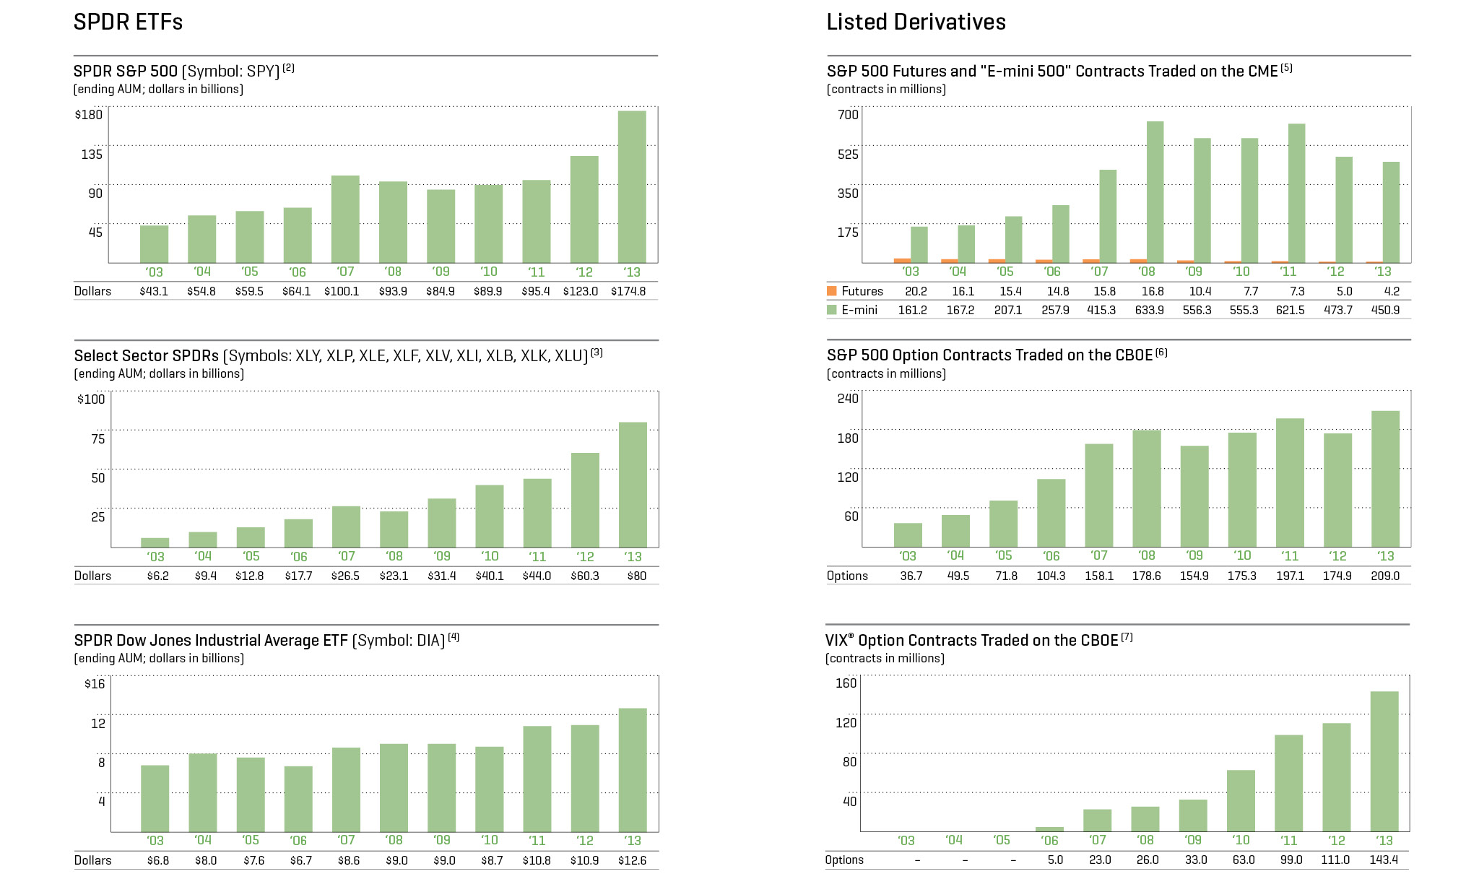1479x887 pixels.
Task: Click the $80 value in Select Sector table
Action: tap(636, 576)
